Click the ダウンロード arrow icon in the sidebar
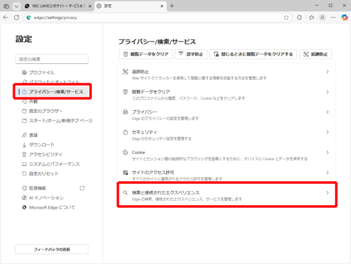Image resolution: width=351 pixels, height=264 pixels. click(x=24, y=145)
